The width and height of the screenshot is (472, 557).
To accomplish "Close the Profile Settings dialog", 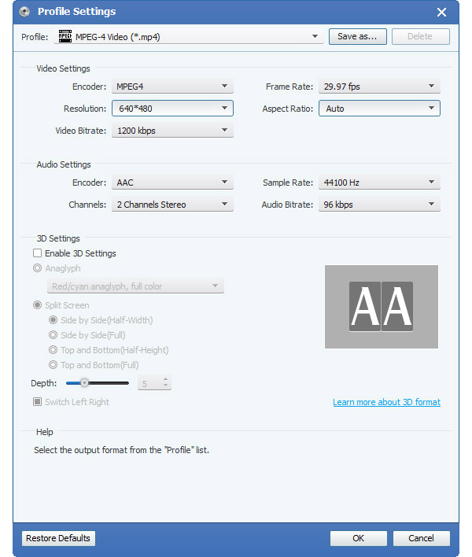I will point(441,13).
